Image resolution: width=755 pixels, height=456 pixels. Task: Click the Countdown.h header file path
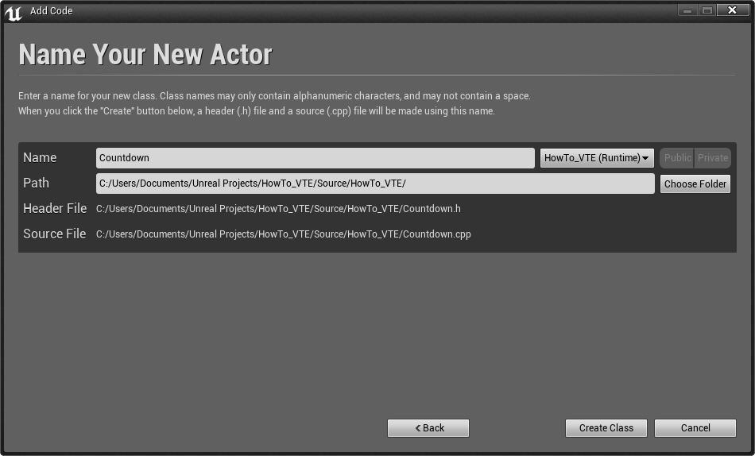(x=278, y=209)
